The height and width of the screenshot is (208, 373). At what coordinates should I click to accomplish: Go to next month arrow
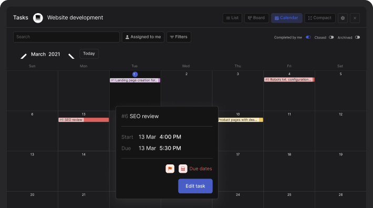tap(71, 56)
